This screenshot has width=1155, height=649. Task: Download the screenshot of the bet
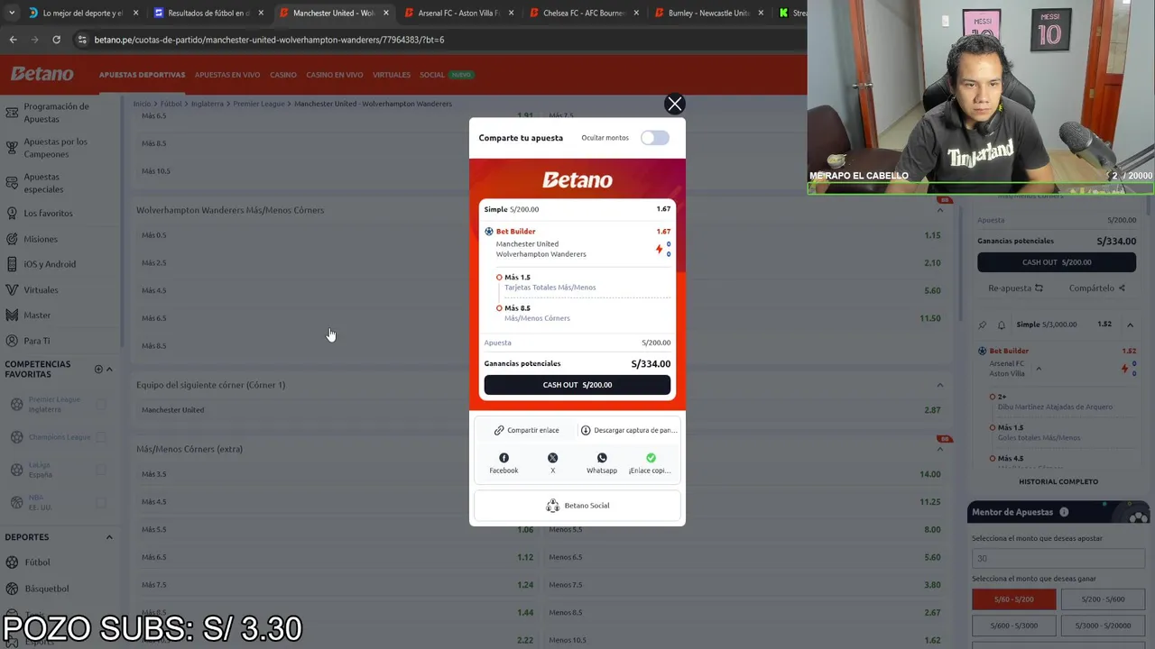[x=629, y=430]
